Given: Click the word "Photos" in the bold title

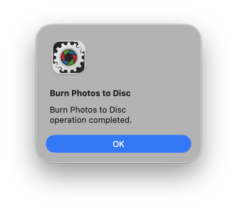Looking at the screenshot, I should point(86,93).
